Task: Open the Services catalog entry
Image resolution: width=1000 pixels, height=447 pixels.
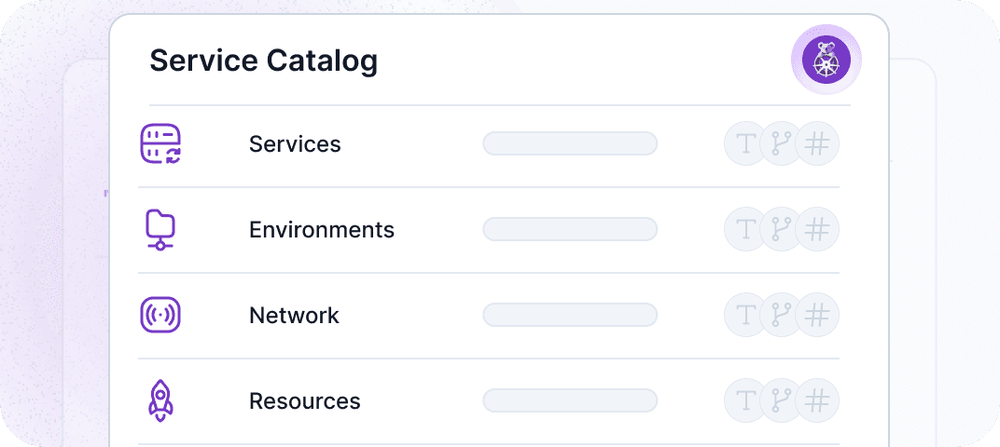Action: click(295, 144)
